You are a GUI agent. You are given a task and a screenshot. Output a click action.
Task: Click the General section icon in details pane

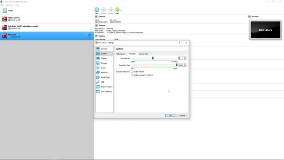tap(96, 16)
